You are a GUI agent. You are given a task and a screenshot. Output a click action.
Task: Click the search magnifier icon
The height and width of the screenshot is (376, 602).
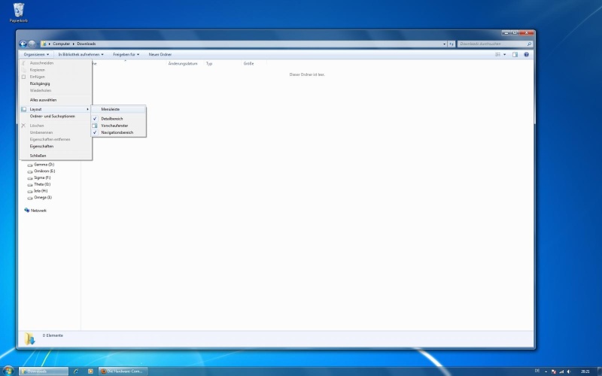point(529,44)
